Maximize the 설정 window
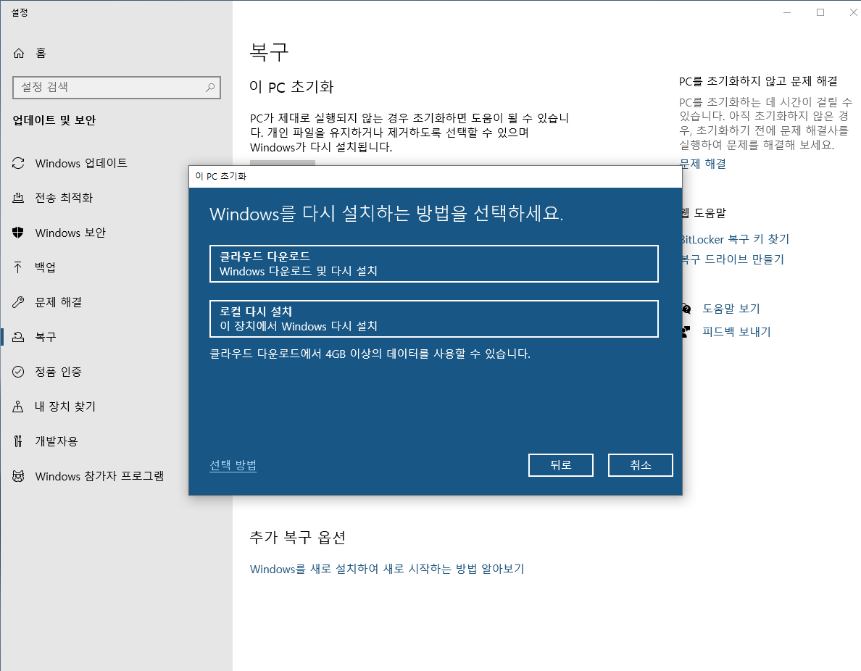This screenshot has width=861, height=671. tap(820, 12)
